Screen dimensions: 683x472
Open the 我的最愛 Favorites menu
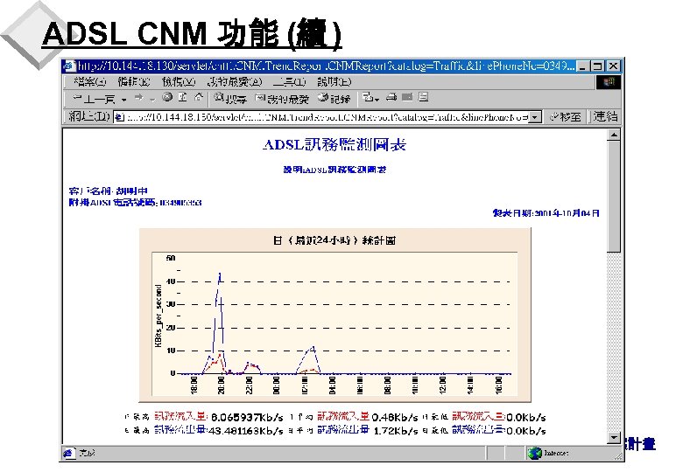pyautogui.click(x=235, y=81)
